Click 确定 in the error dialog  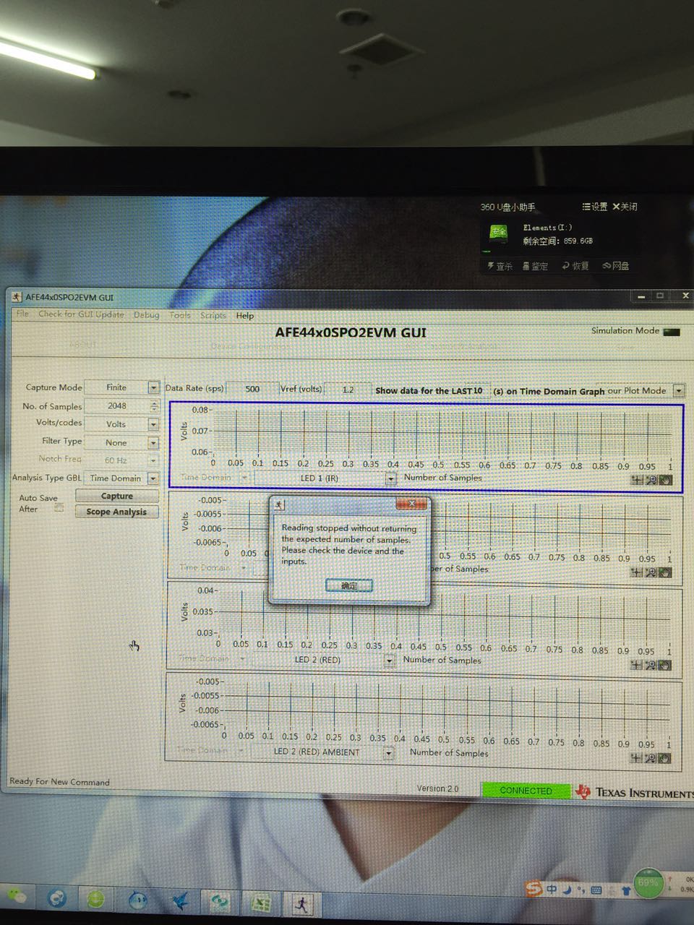click(348, 585)
